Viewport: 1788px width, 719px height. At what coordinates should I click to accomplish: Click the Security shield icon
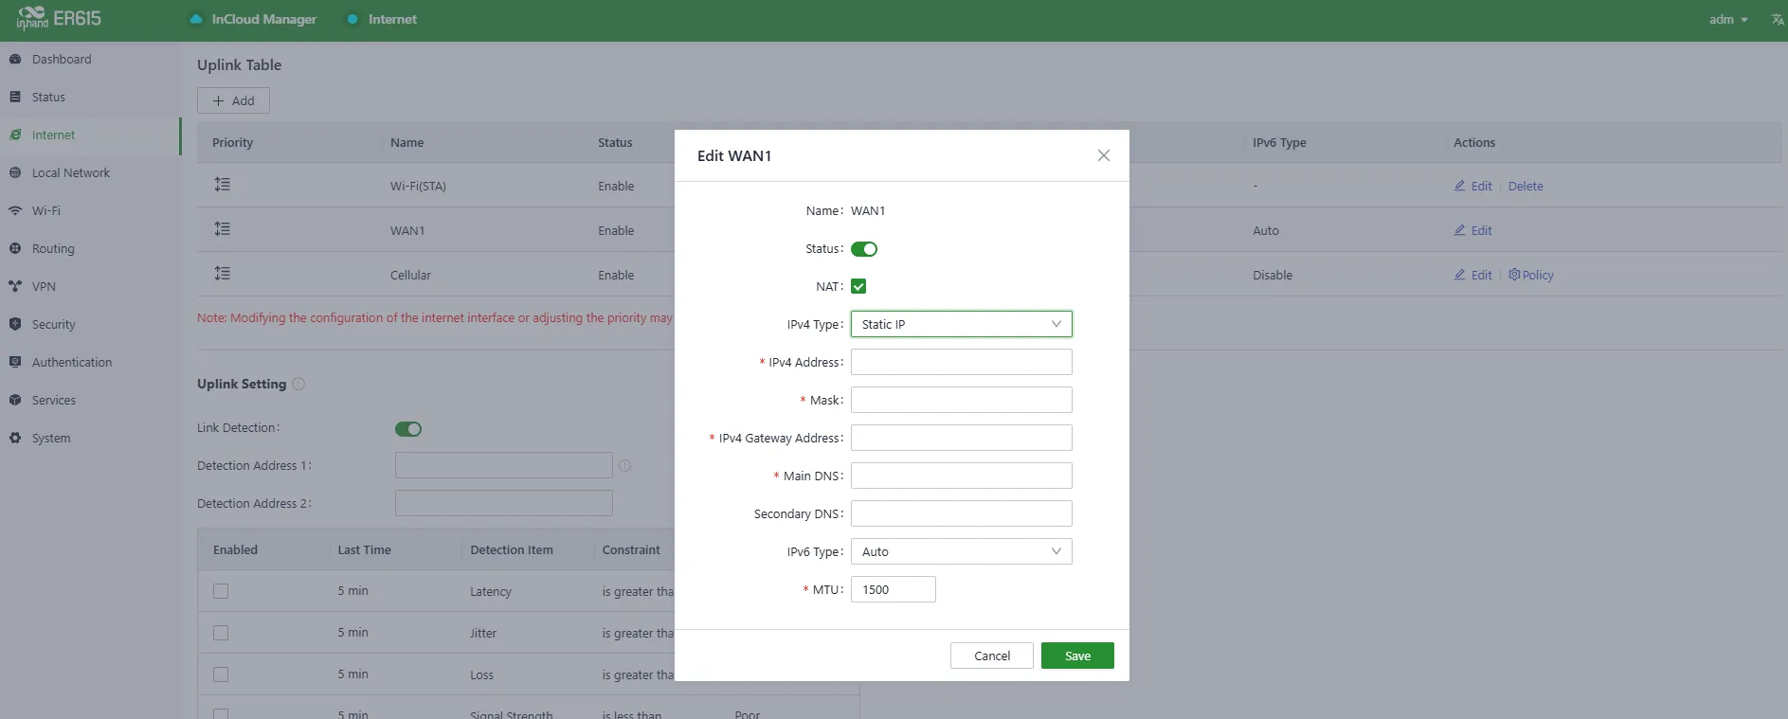coord(15,324)
